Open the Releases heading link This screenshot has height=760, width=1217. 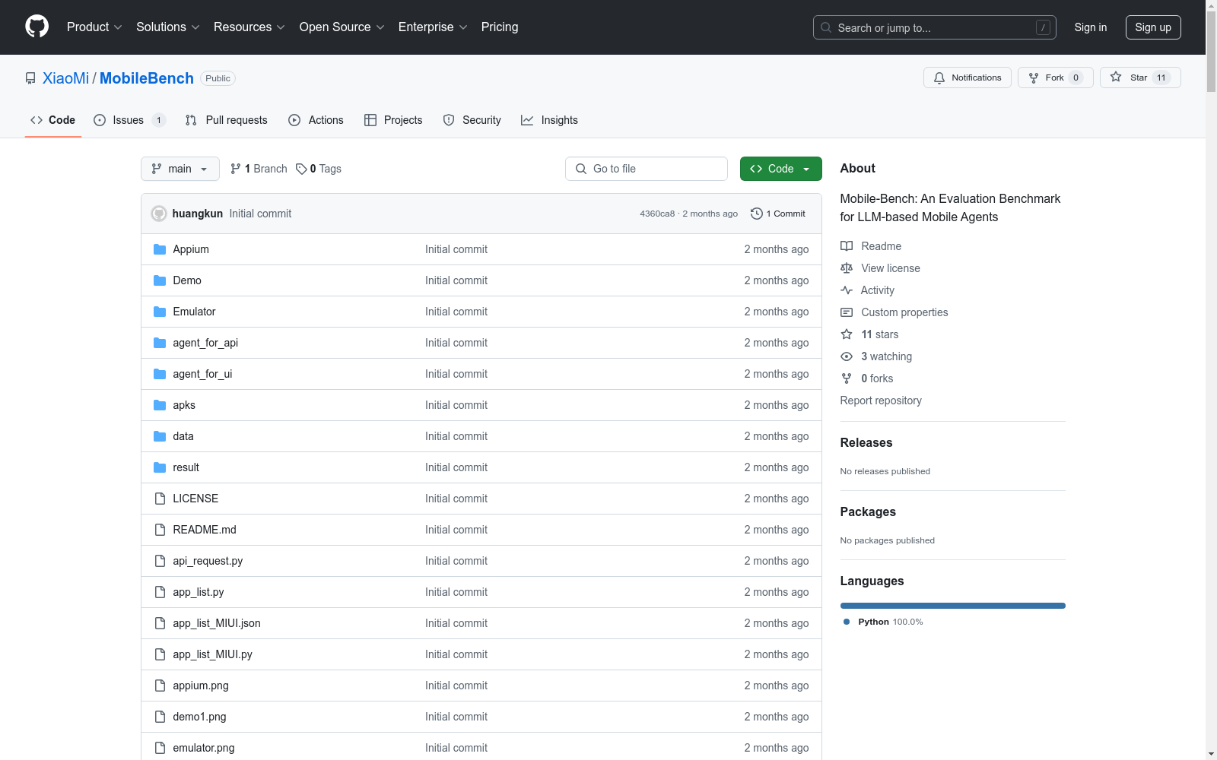[866, 442]
